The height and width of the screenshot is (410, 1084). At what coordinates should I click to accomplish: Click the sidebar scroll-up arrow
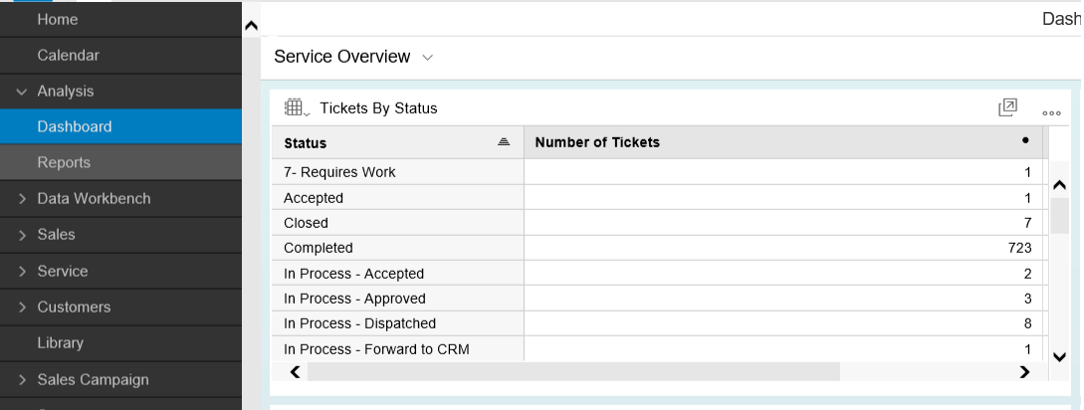pyautogui.click(x=252, y=26)
